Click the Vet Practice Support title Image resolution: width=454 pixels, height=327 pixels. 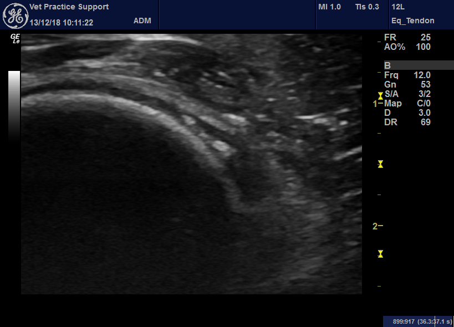[x=69, y=7]
